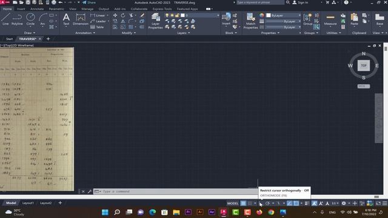This screenshot has width=388, height=218.
Task: Open the Text annotation tool
Action: pos(66,19)
